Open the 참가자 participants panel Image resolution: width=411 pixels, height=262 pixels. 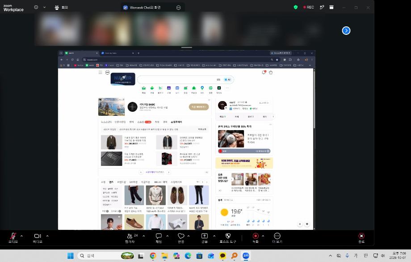pos(130,238)
